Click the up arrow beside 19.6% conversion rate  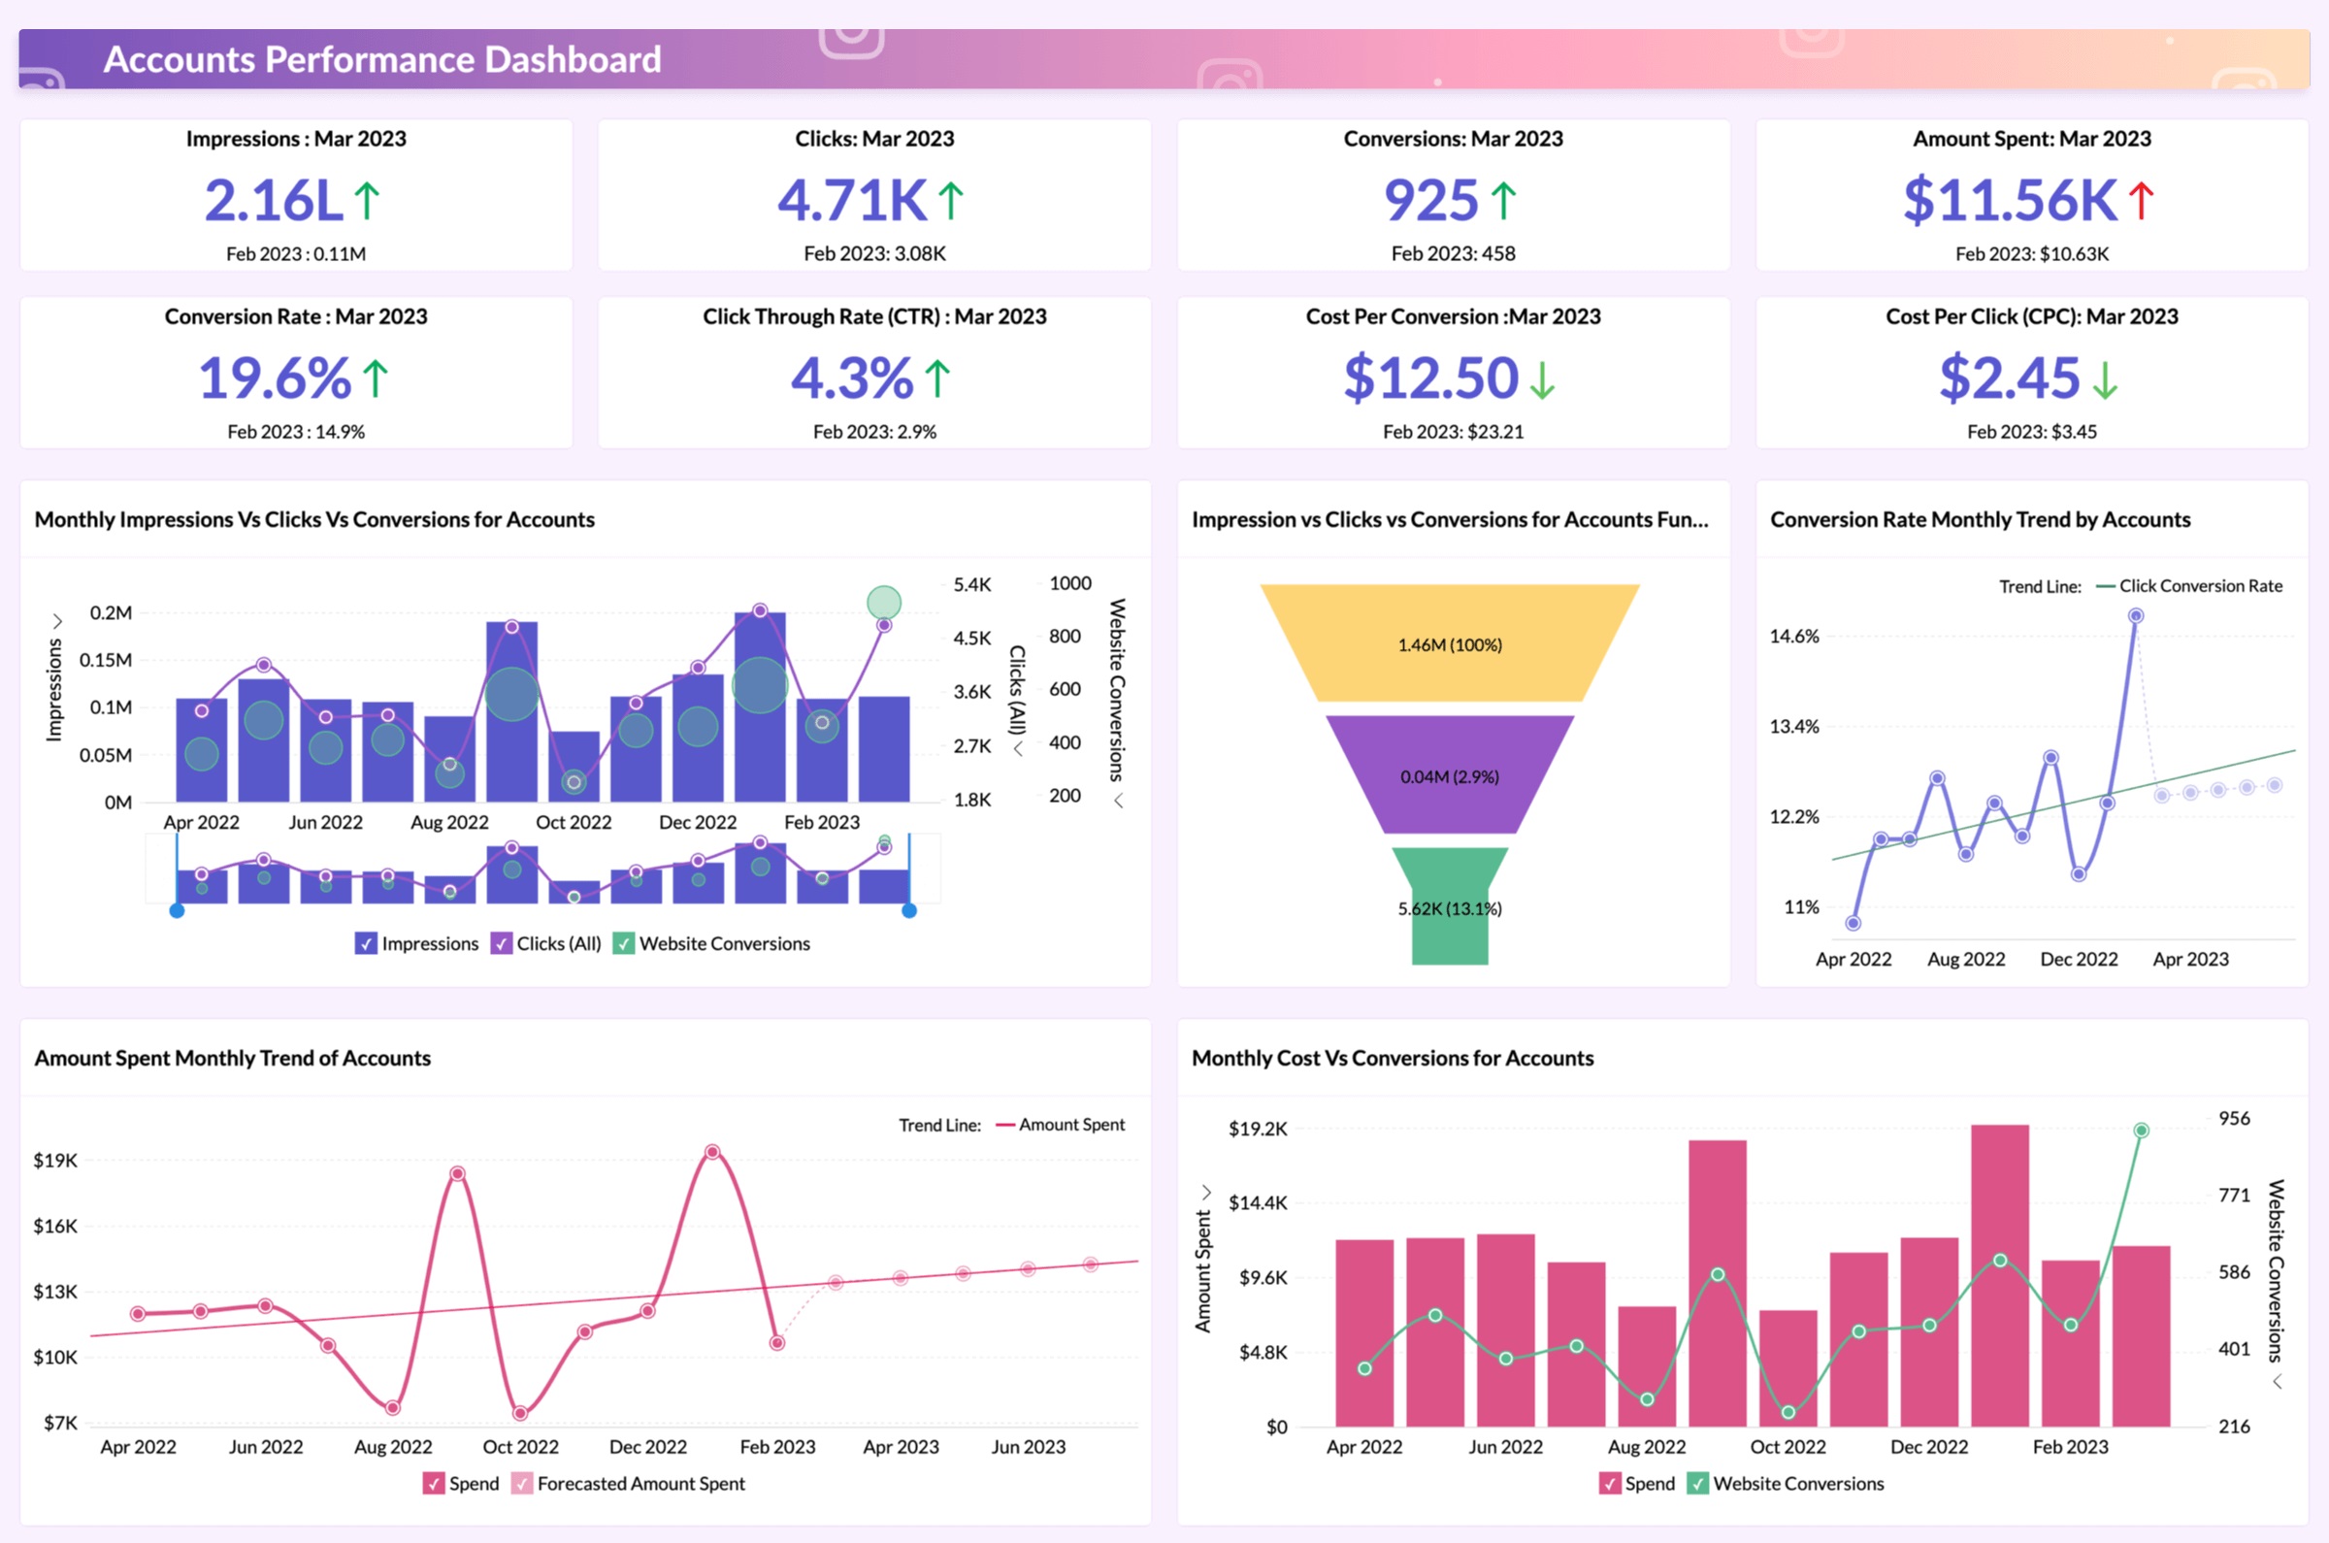coord(375,378)
